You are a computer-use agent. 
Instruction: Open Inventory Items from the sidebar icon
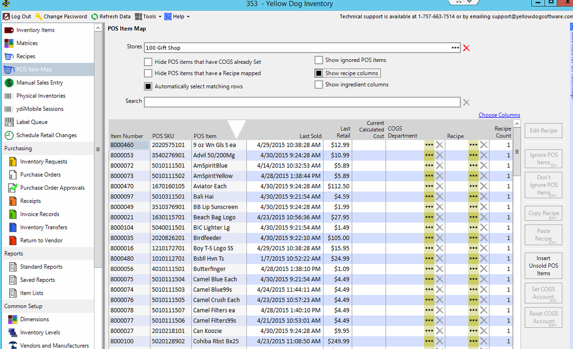pyautogui.click(x=9, y=30)
